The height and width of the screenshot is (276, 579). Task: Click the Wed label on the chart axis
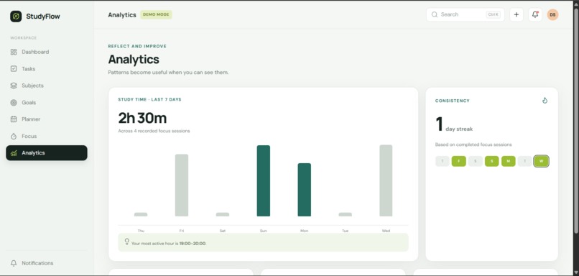point(386,231)
